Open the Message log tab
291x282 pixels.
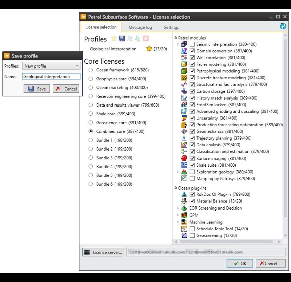(x=140, y=28)
